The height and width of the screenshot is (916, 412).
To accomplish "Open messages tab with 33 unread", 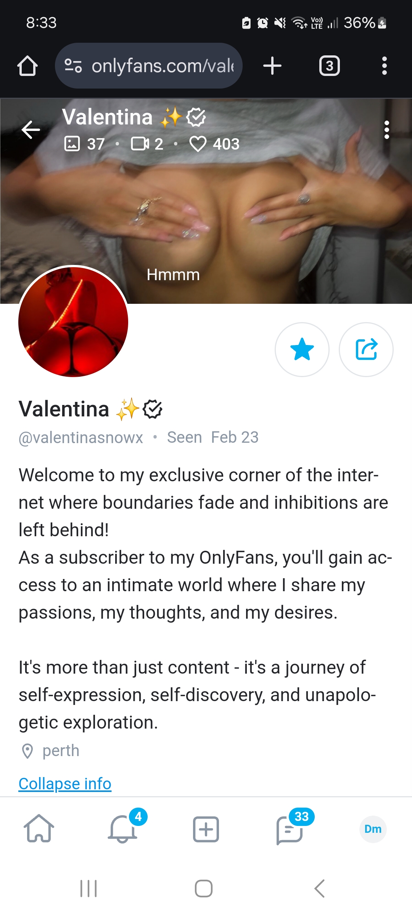I will click(290, 829).
